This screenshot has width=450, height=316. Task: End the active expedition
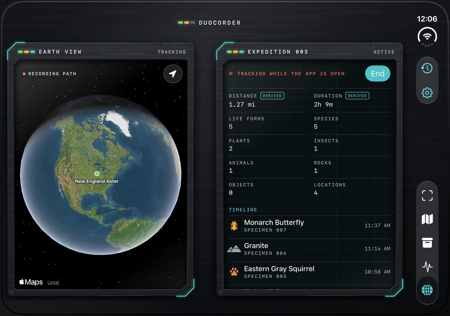[x=377, y=74]
